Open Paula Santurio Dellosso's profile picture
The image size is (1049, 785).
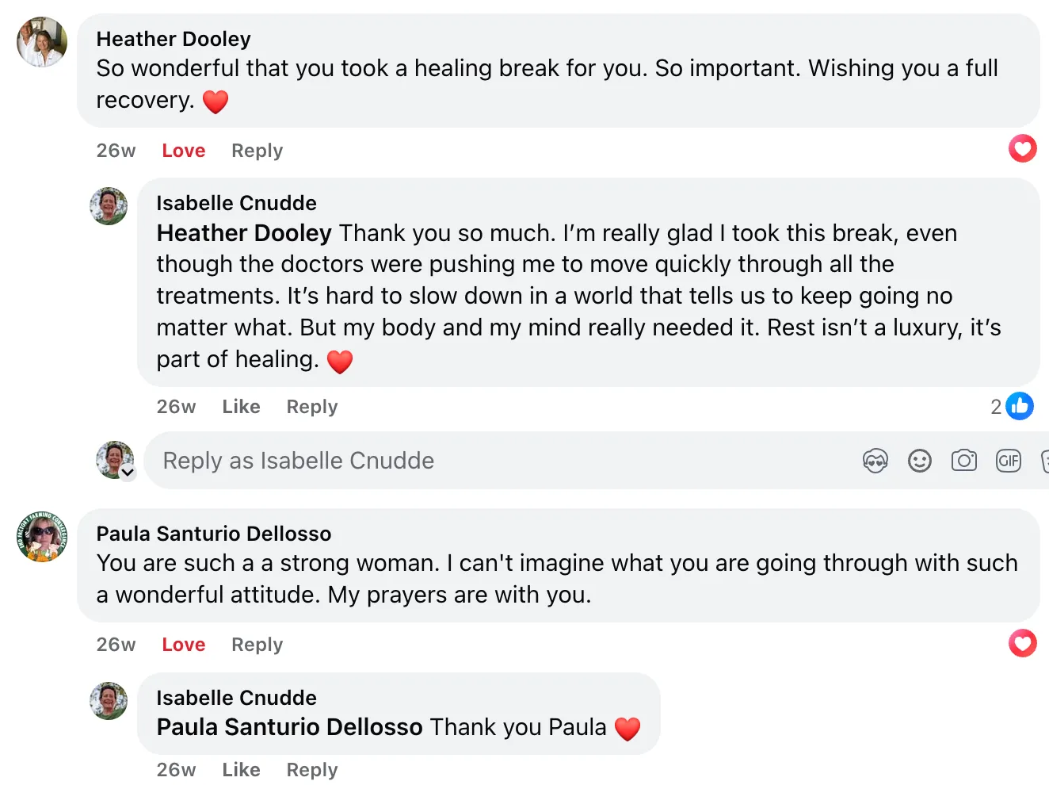tap(42, 537)
